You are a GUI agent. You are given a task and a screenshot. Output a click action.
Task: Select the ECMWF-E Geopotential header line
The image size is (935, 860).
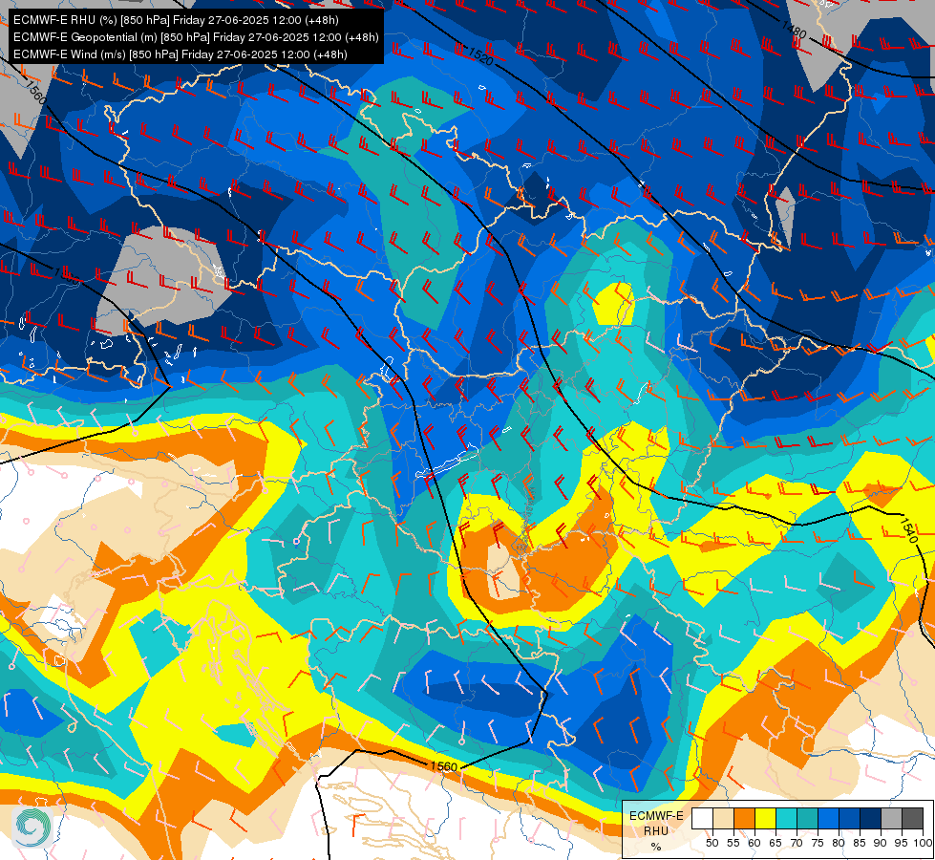(196, 37)
